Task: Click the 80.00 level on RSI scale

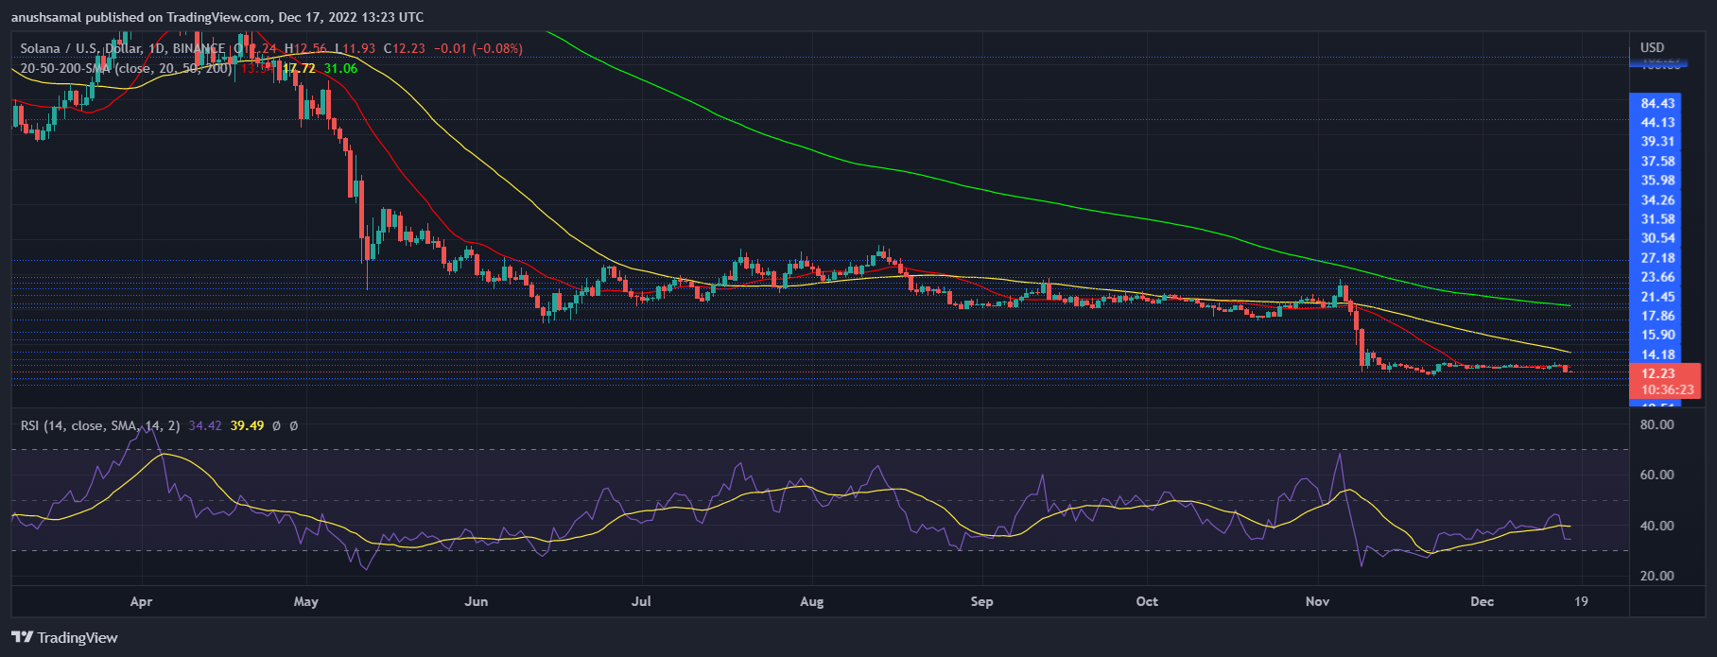Action: (1656, 425)
